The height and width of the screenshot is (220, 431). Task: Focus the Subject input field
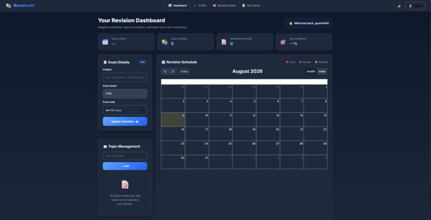coord(125,77)
